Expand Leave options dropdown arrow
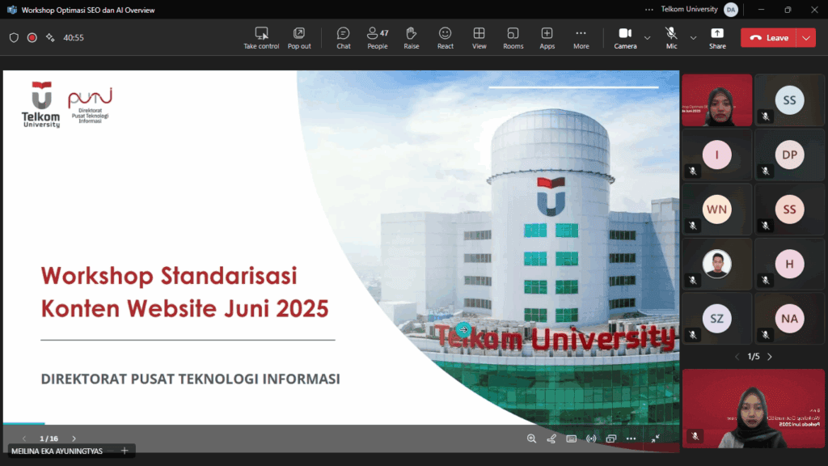The height and width of the screenshot is (466, 828). [806, 37]
